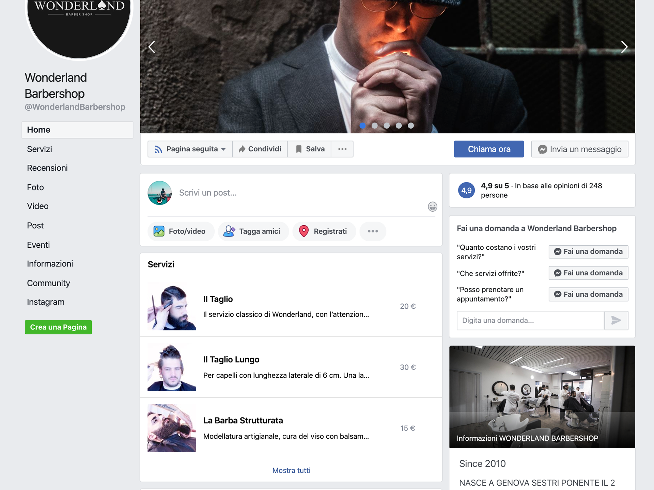
Task: Click the 4,9 su 5 rating text
Action: click(x=495, y=186)
